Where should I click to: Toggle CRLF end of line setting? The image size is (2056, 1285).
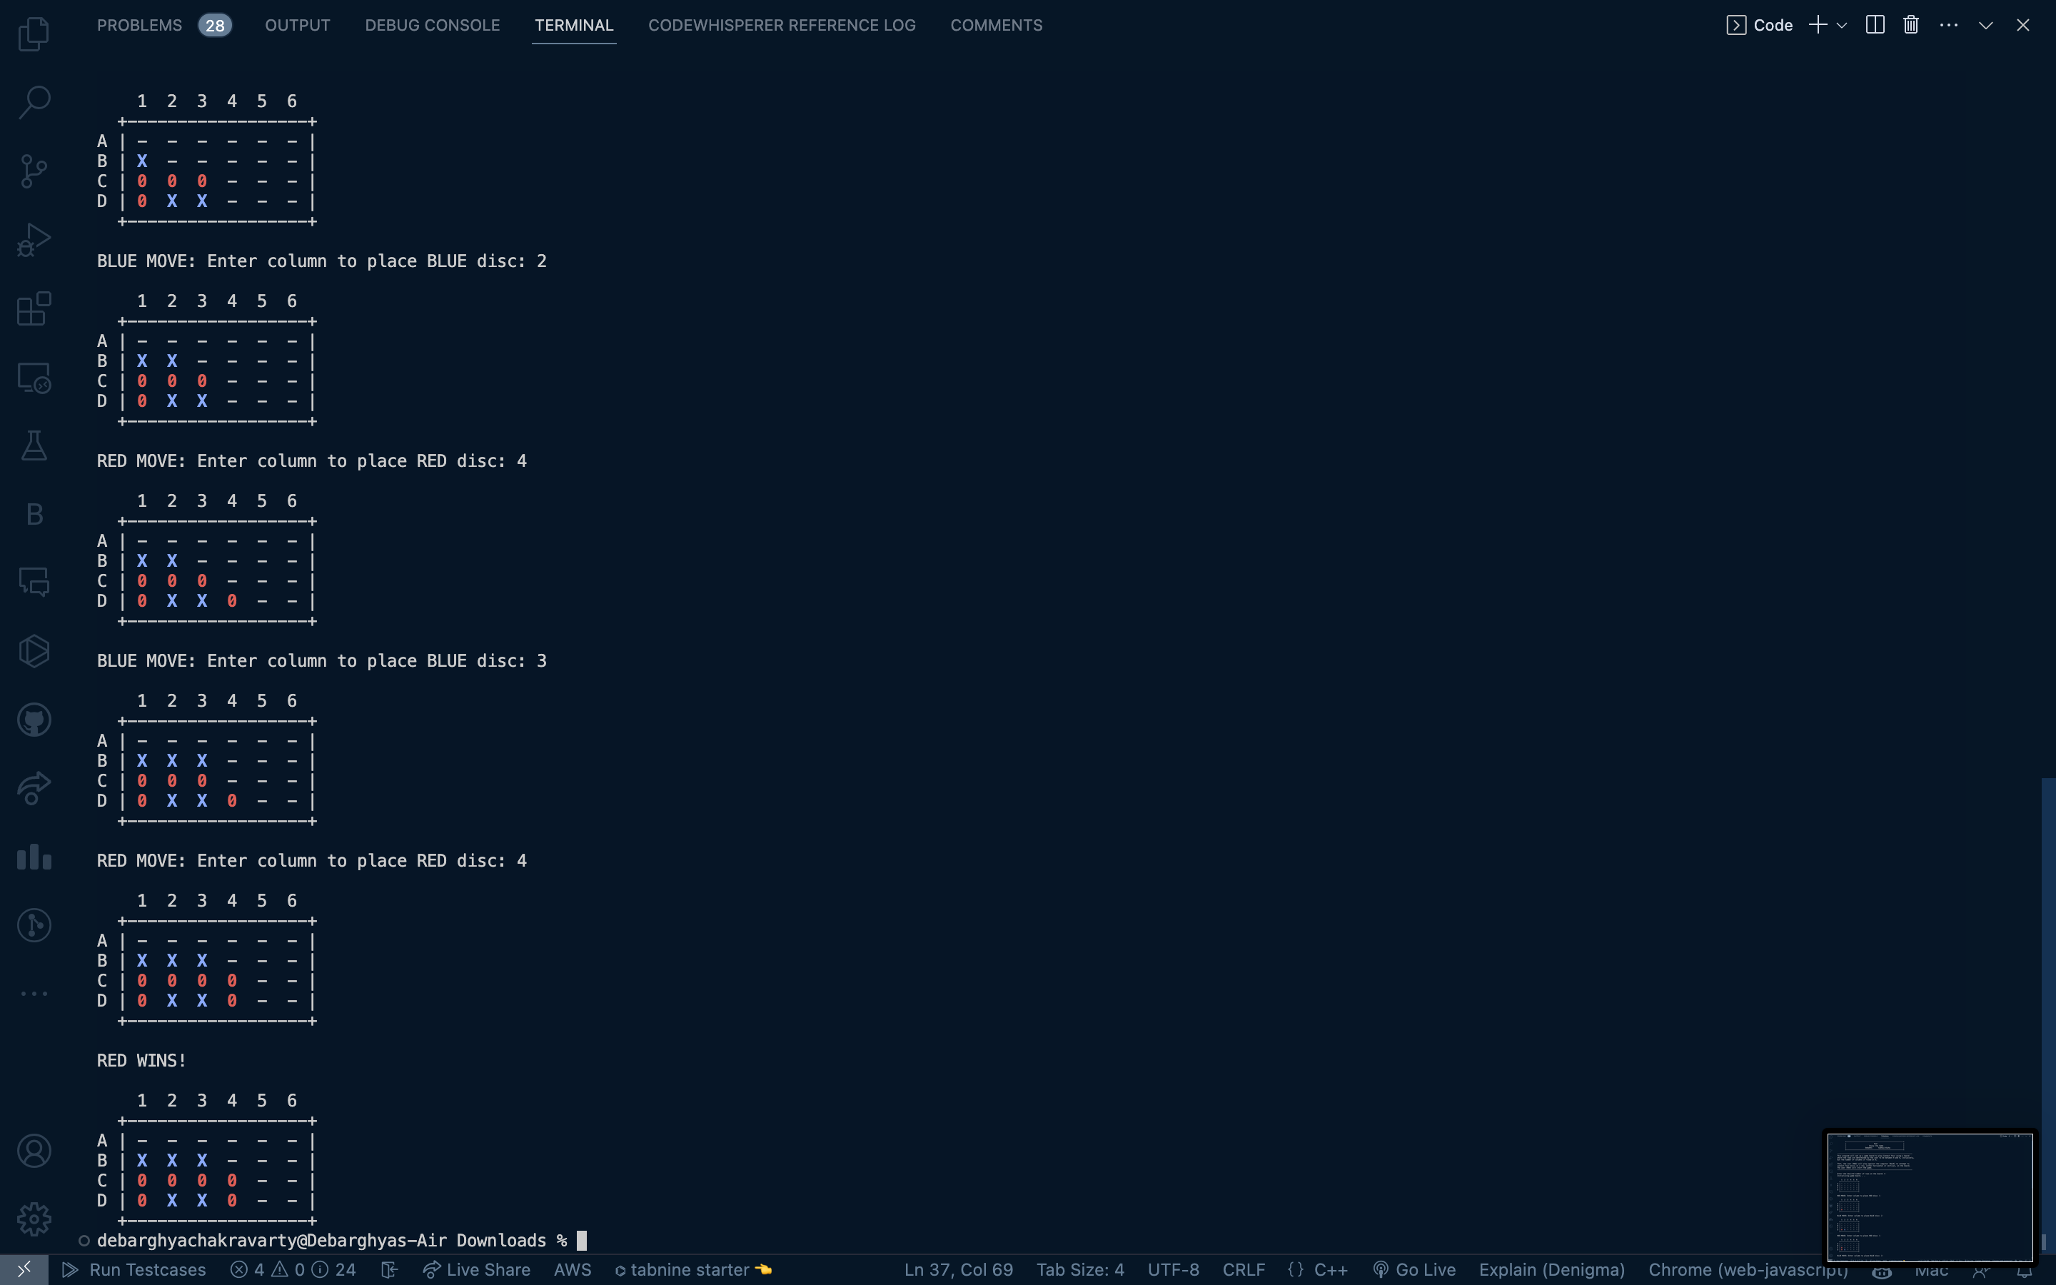pyautogui.click(x=1243, y=1270)
